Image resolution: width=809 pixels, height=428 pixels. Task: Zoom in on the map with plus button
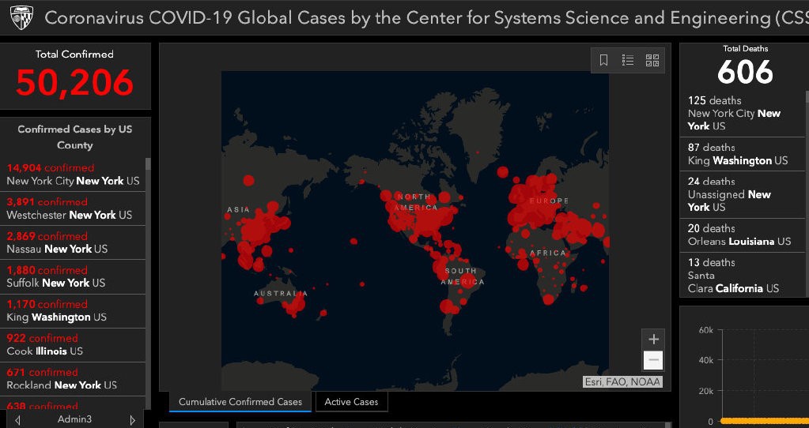[653, 339]
